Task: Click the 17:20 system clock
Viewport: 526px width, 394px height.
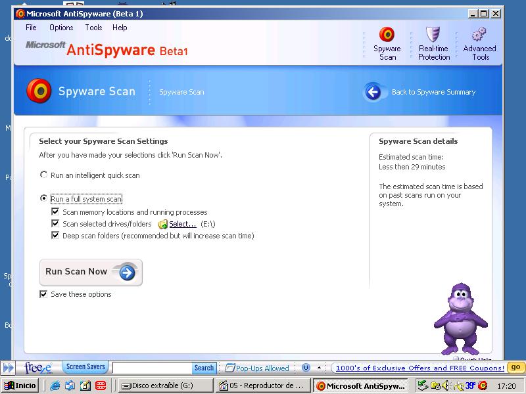Action: pyautogui.click(x=506, y=386)
